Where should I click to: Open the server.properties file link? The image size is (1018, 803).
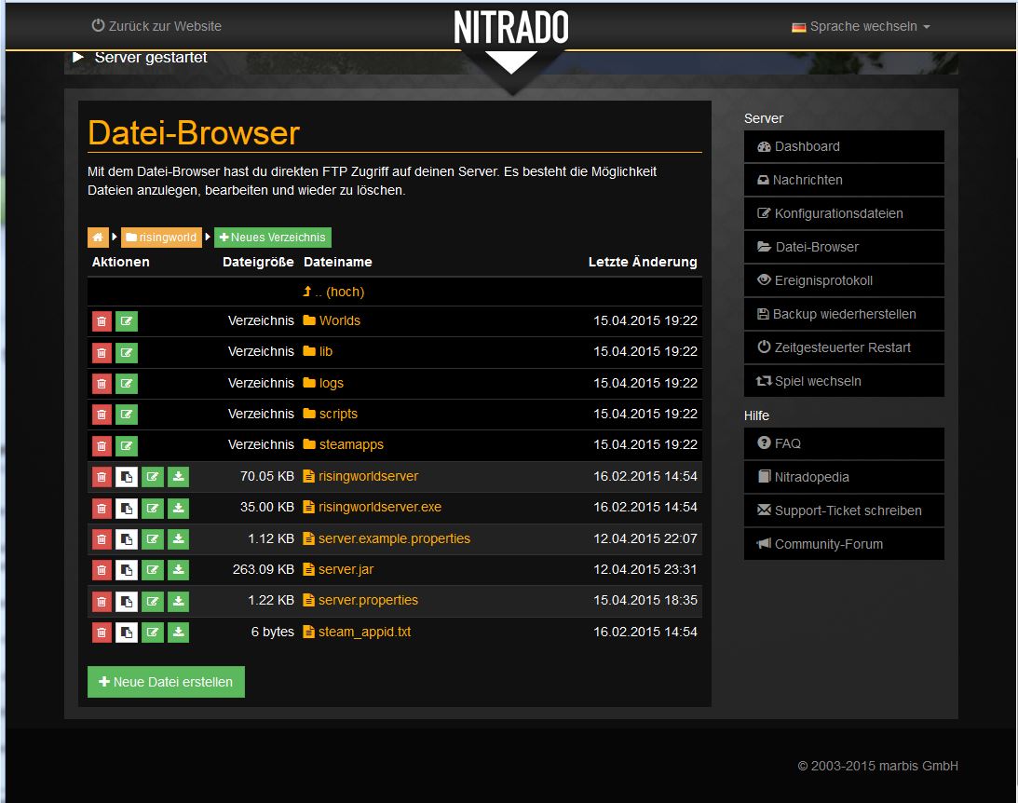tap(368, 600)
